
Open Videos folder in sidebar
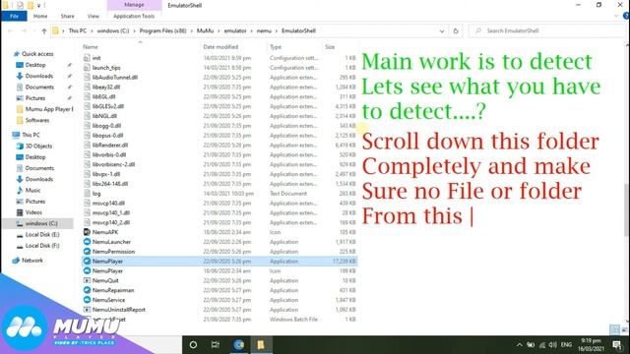[33, 212]
